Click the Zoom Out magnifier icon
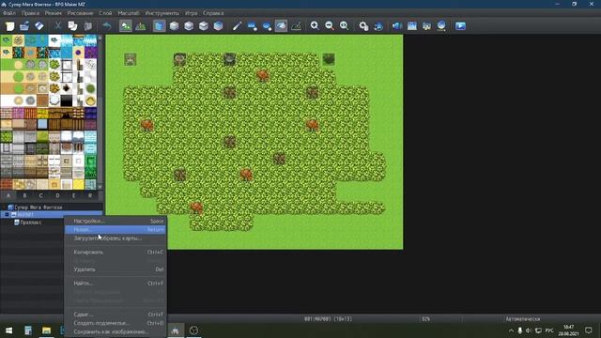 [x=330, y=26]
